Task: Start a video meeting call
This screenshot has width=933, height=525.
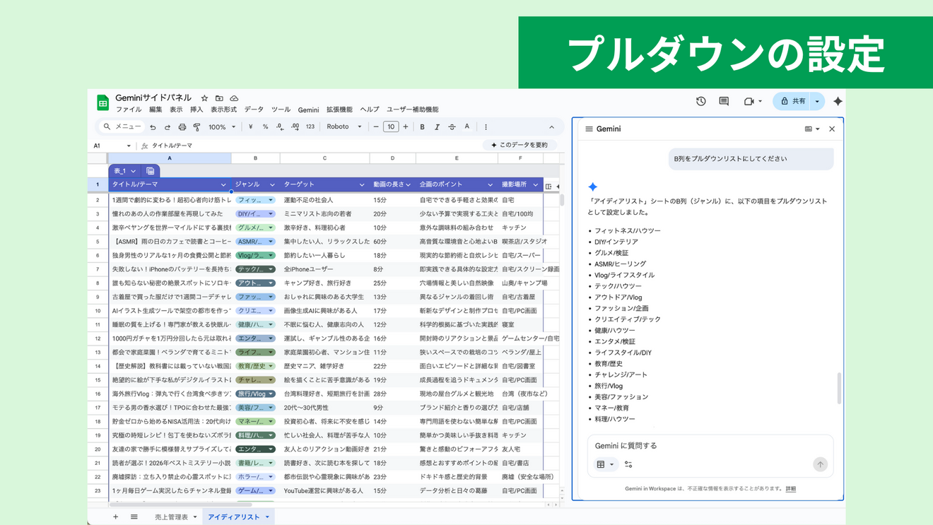Action: tap(749, 102)
